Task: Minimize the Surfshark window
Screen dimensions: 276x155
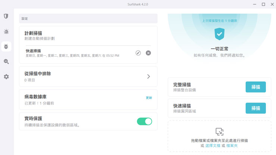Action: [x=255, y=4]
